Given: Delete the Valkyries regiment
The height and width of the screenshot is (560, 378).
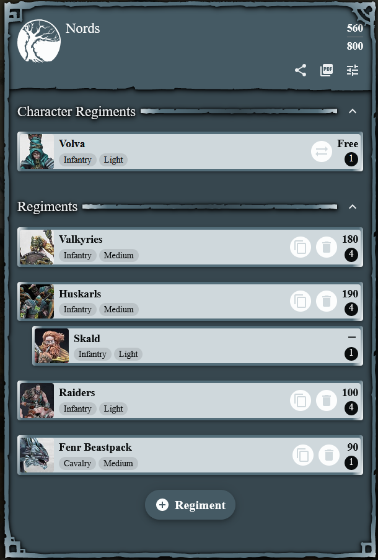Looking at the screenshot, I should (327, 247).
